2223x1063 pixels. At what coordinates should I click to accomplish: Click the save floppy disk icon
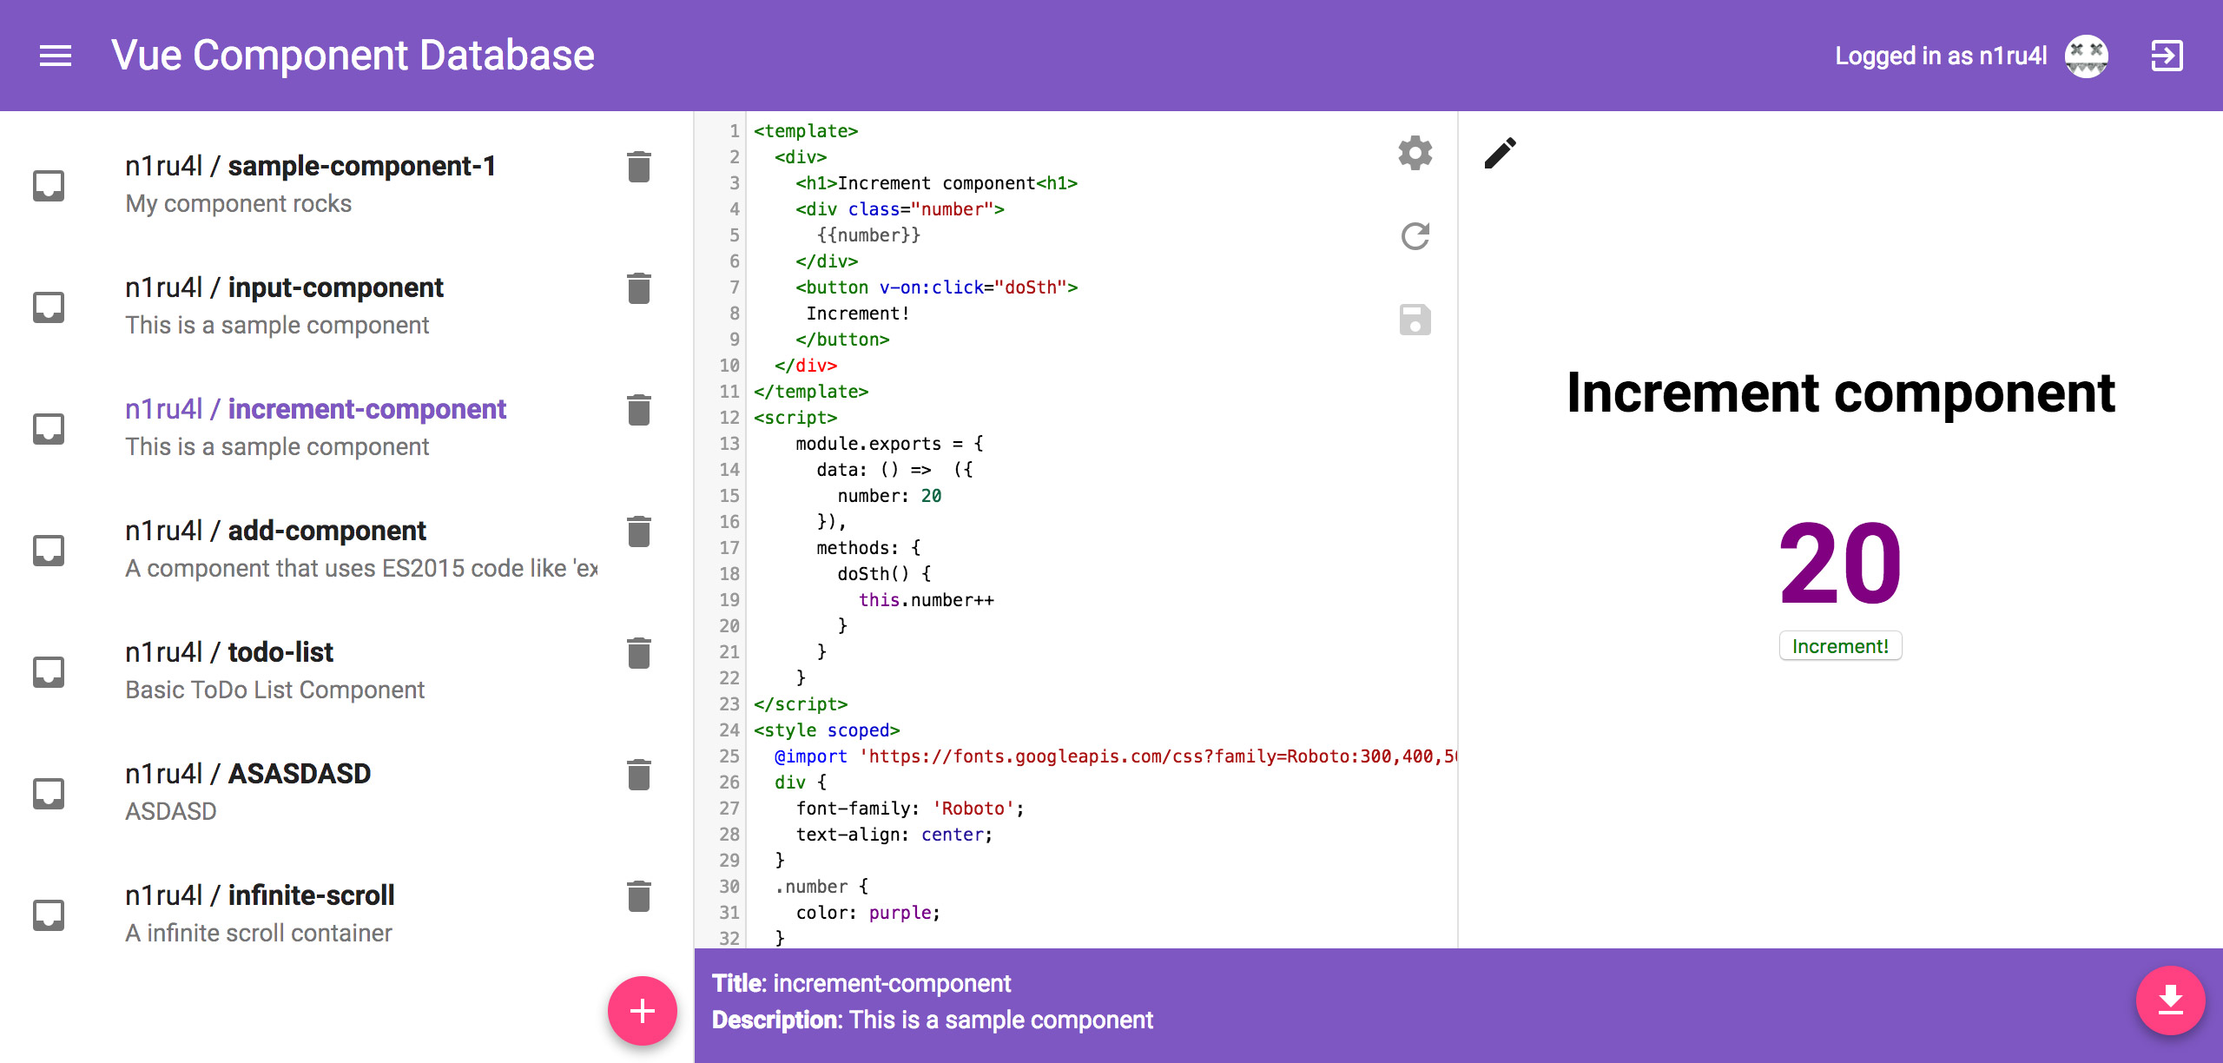click(x=1415, y=320)
